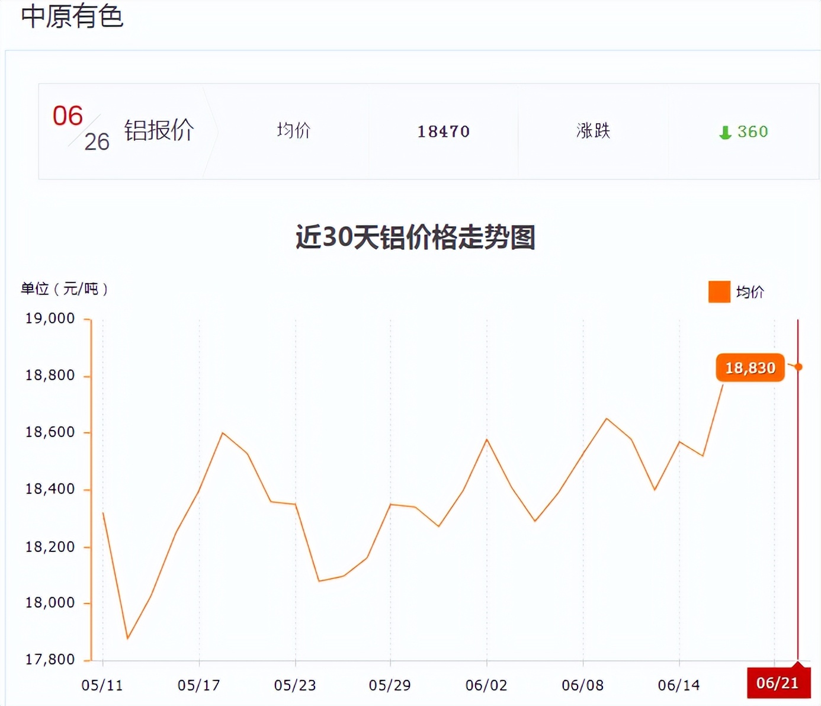This screenshot has height=706, width=821.
Task: Click the orange 均价 legend swatch
Action: coord(719,292)
